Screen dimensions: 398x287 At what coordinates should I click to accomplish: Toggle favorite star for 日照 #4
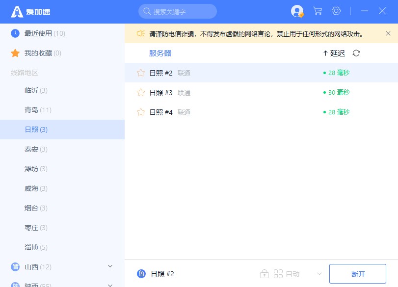pyautogui.click(x=141, y=112)
